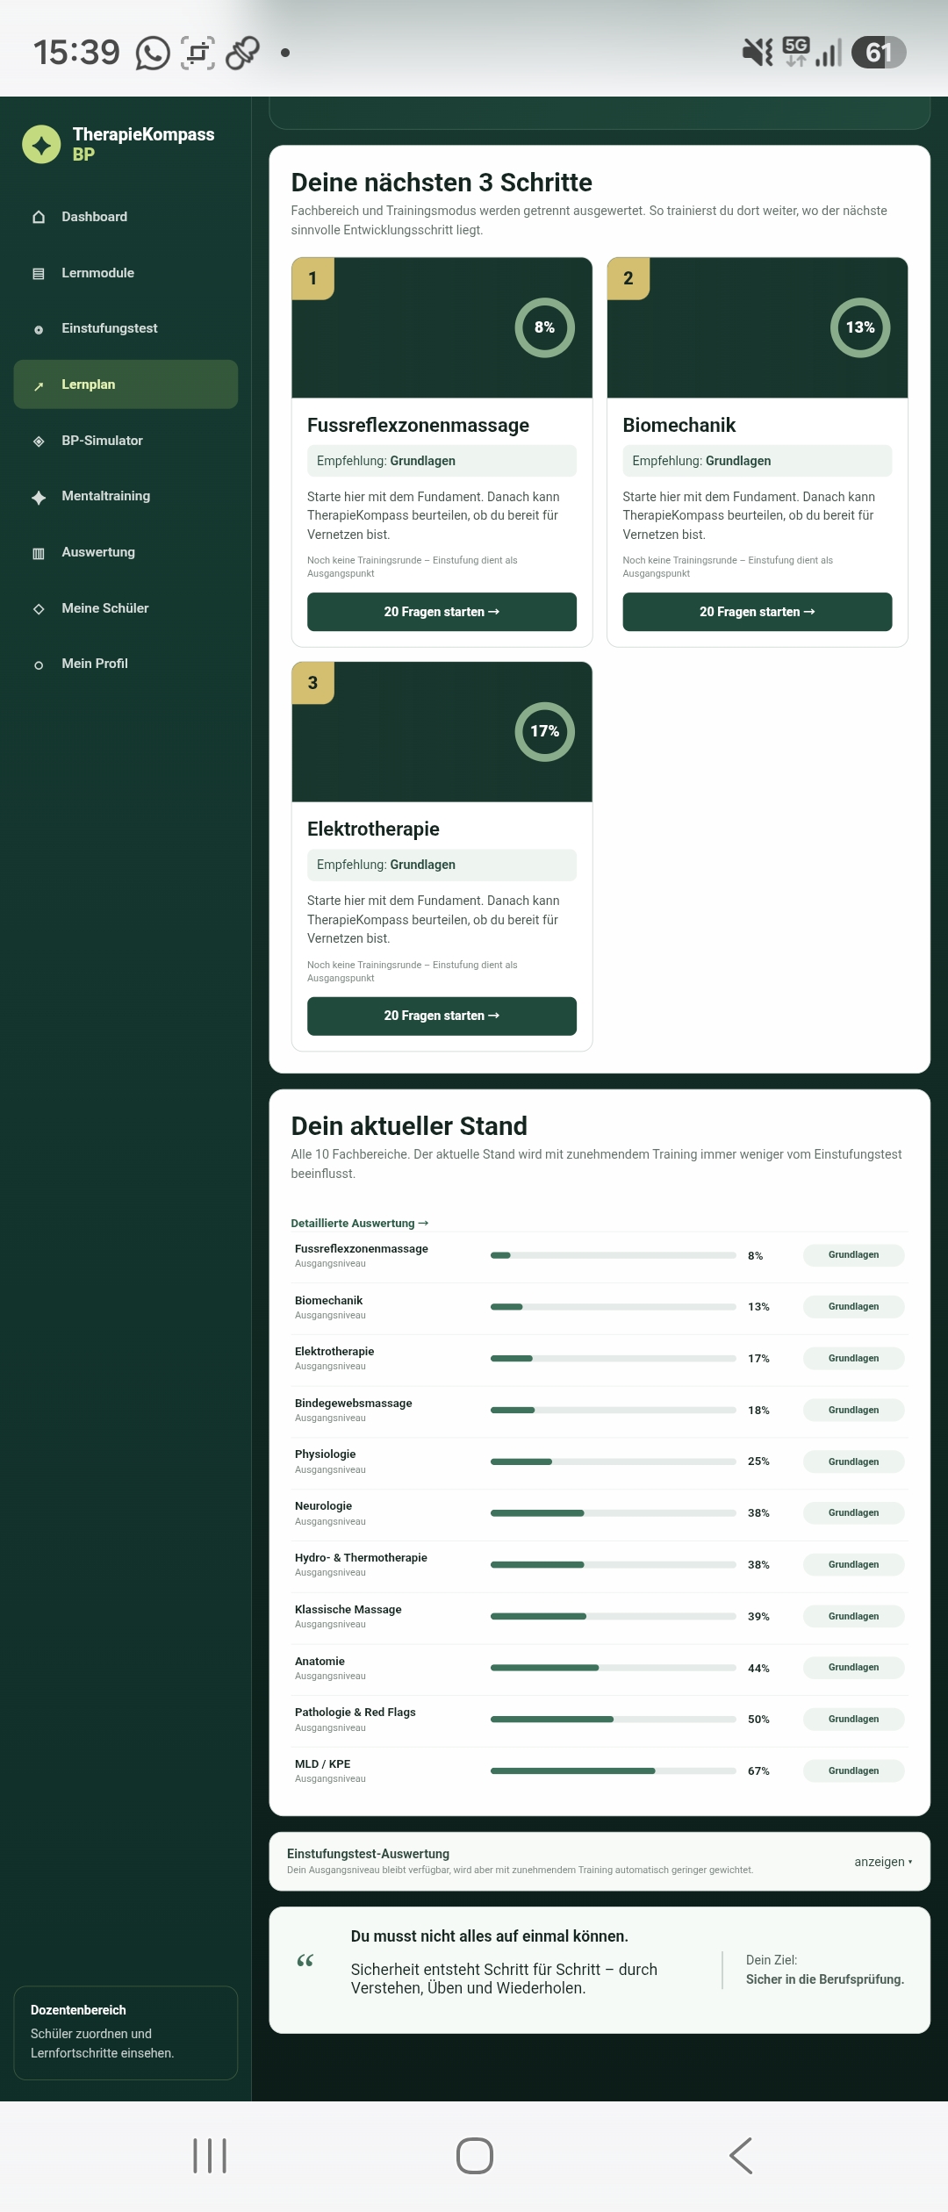The height and width of the screenshot is (2212, 948).
Task: Click the MLD / KPE 67% progress bar
Action: pyautogui.click(x=613, y=1770)
